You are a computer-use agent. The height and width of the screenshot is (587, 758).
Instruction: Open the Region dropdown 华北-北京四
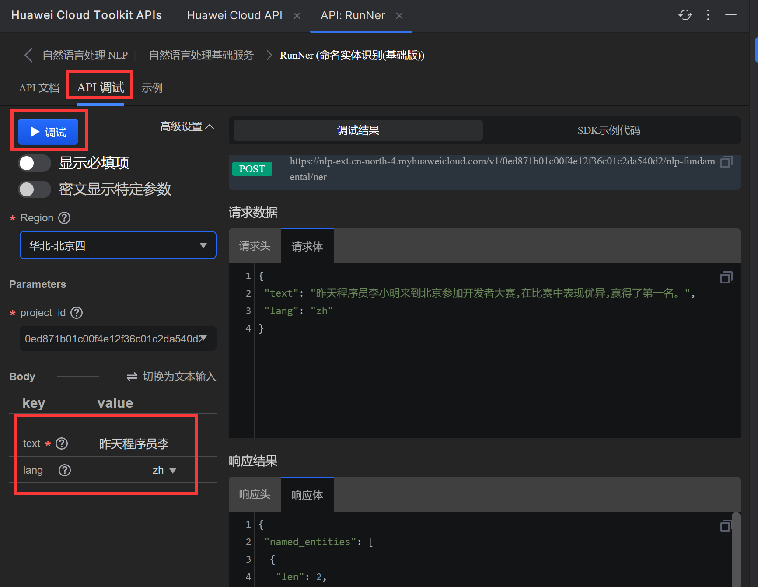tap(118, 245)
